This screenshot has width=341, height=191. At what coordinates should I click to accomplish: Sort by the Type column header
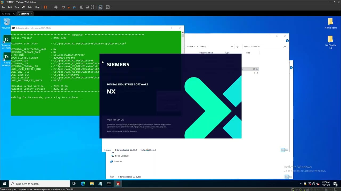pyautogui.click(x=227, y=53)
